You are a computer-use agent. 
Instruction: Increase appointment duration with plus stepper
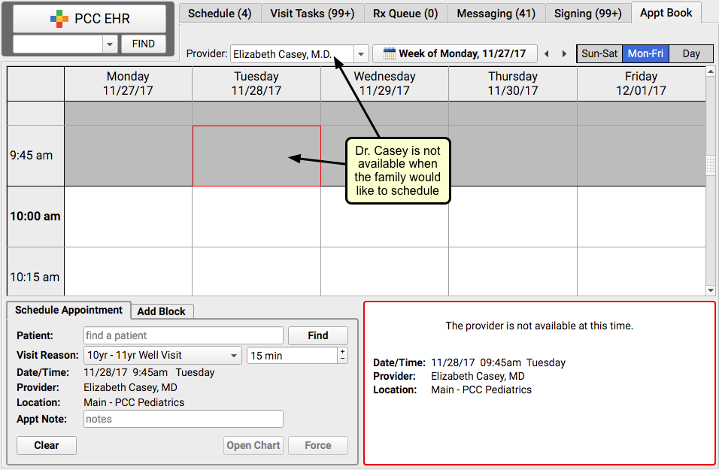[342, 352]
